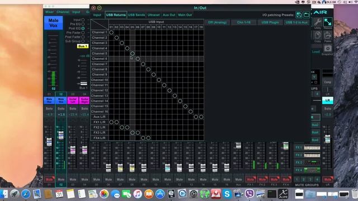Switch to the USB Sends tab
This screenshot has width=358, height=201.
click(136, 15)
